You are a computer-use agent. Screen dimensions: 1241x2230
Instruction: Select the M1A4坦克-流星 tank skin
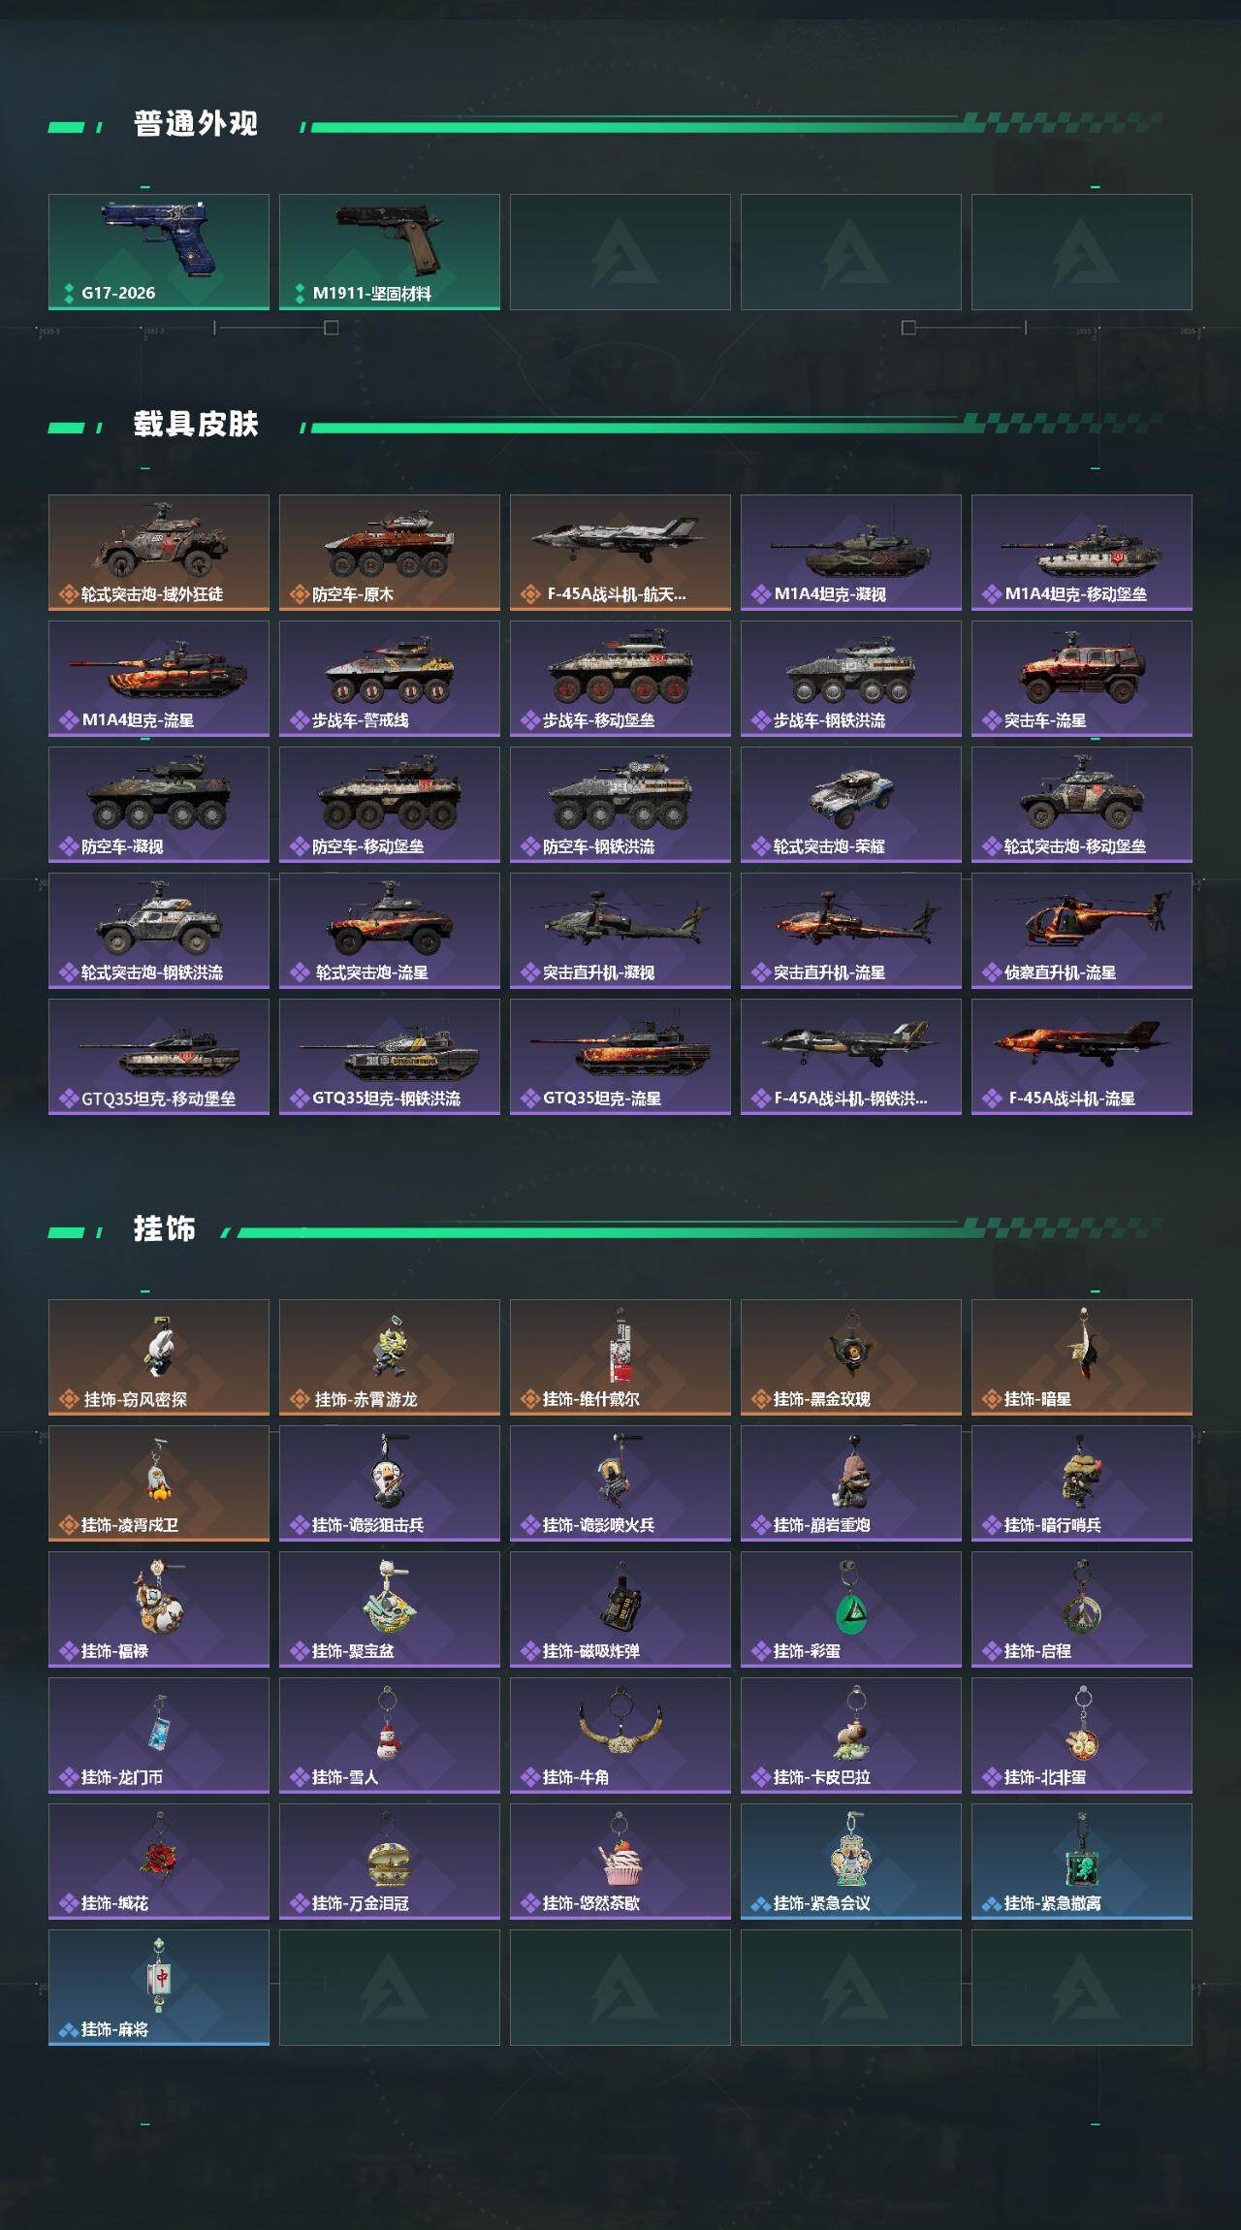point(159,679)
